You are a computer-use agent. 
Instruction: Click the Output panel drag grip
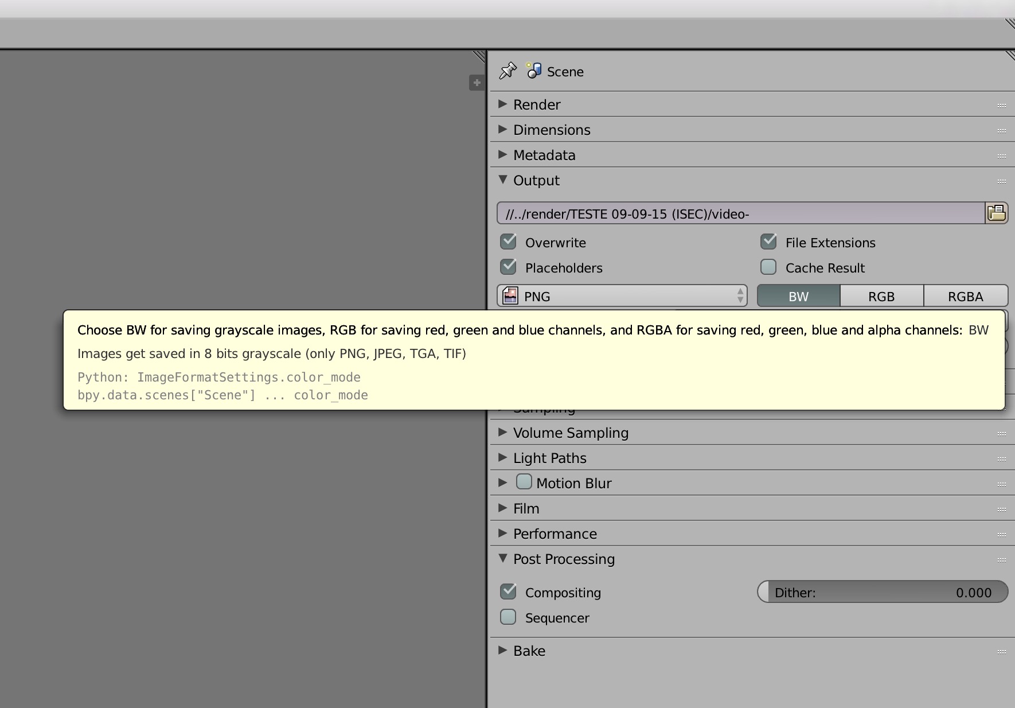pyautogui.click(x=1002, y=181)
